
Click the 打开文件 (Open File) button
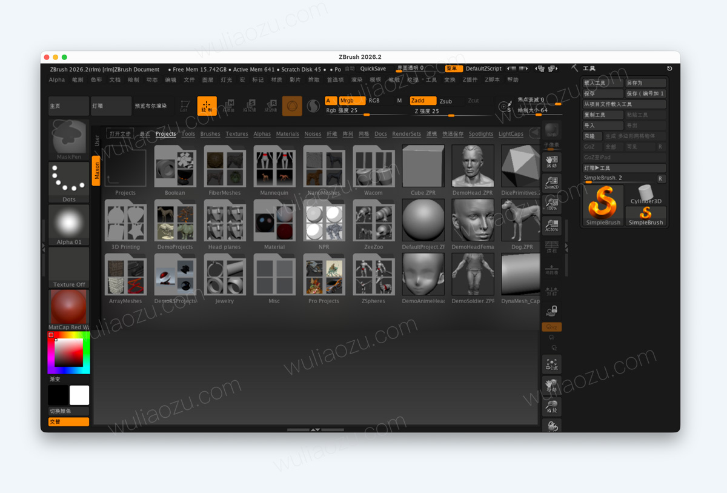(120, 133)
